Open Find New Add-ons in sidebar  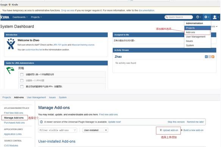click(x=14, y=113)
